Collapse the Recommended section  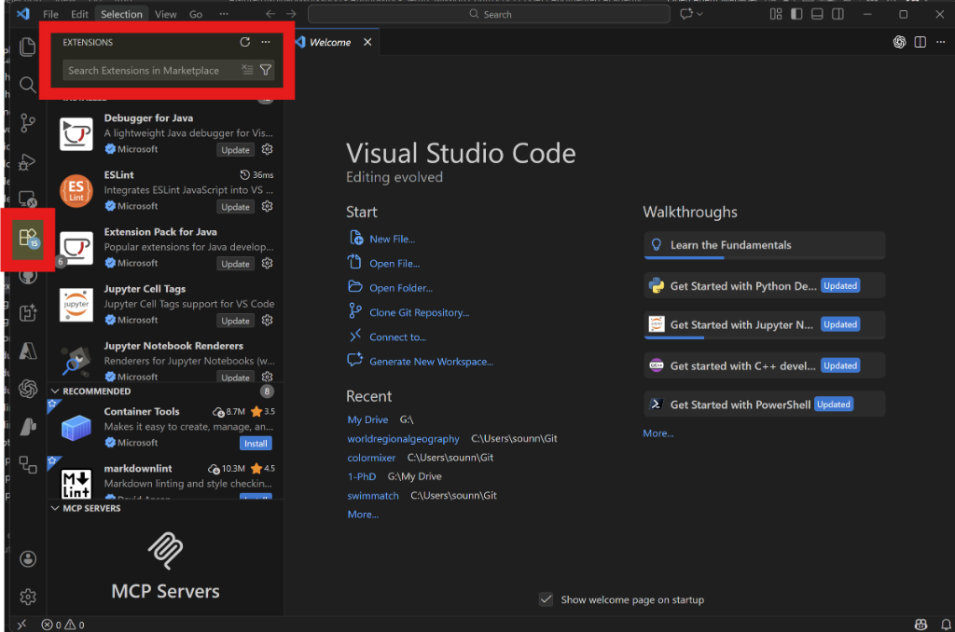coord(55,391)
